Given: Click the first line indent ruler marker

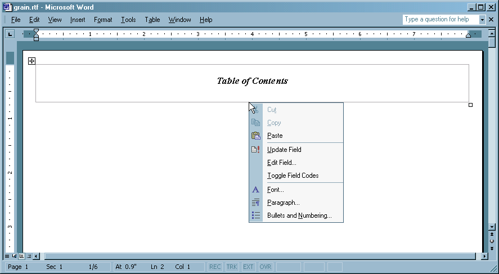Looking at the screenshot, I should 36,31.
